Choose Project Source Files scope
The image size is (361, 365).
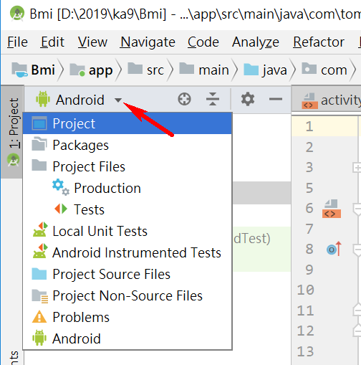(x=127, y=274)
